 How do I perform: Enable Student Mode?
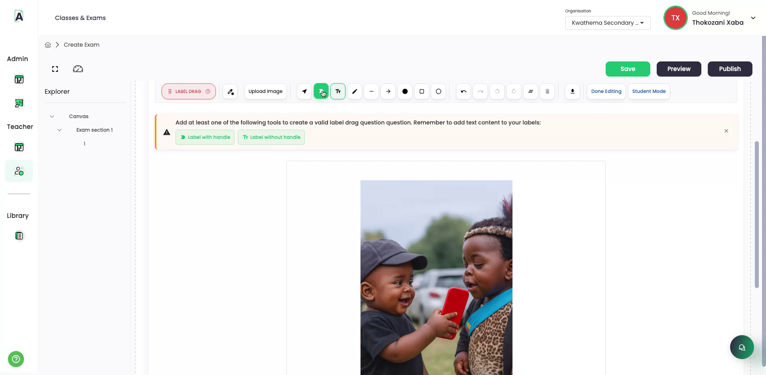pyautogui.click(x=649, y=91)
